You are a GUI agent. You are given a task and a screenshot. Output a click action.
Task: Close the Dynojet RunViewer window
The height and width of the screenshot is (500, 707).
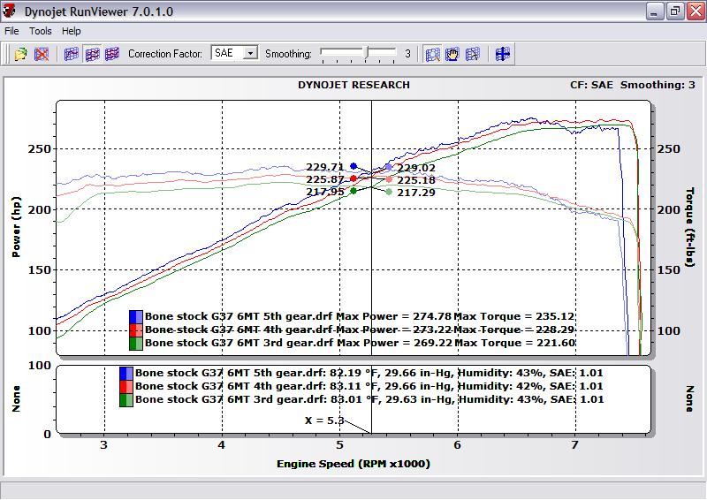(x=696, y=11)
